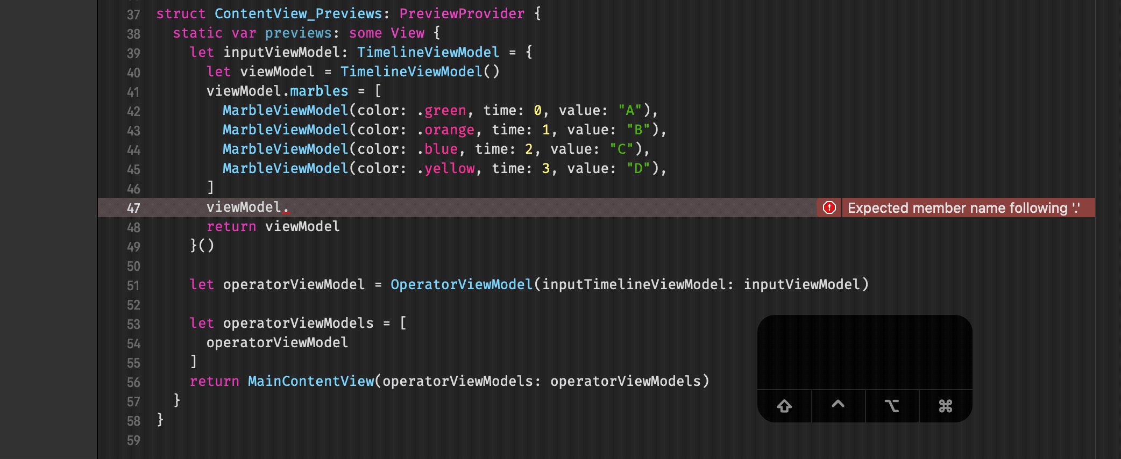Click 'operatorViewModel' array element on line 54

coord(278,343)
